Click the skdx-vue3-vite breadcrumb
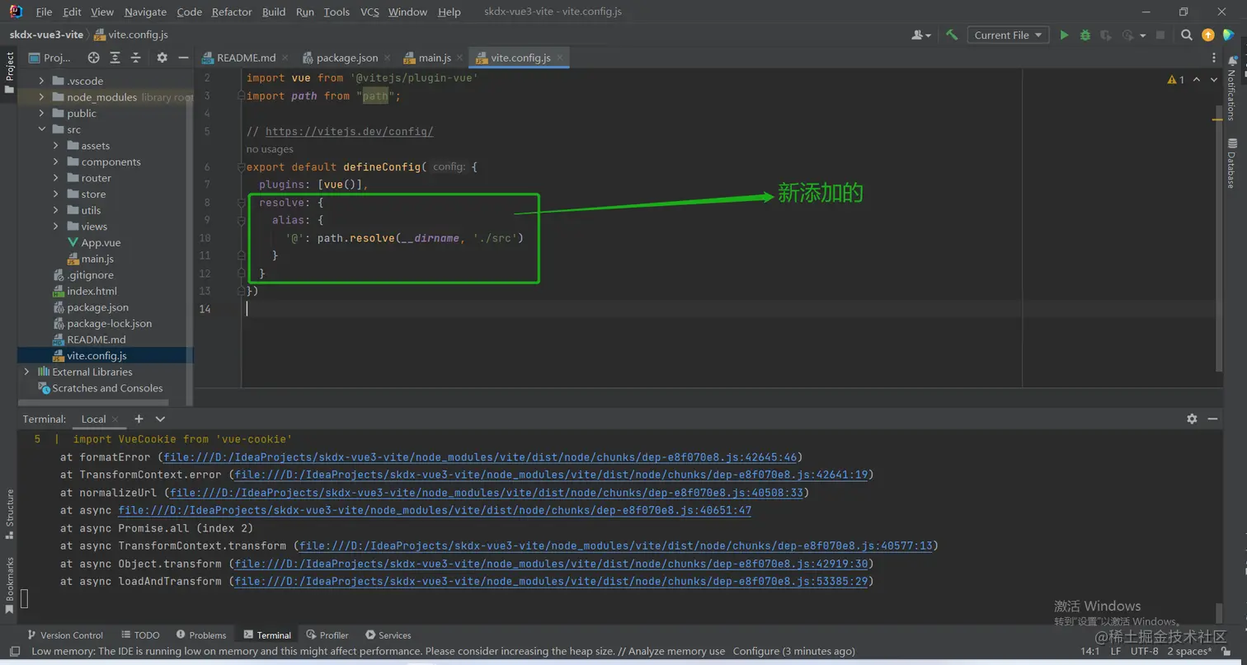The width and height of the screenshot is (1247, 665). pos(46,35)
